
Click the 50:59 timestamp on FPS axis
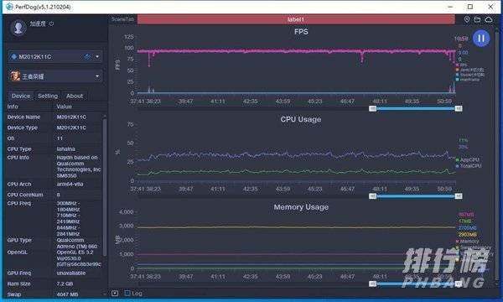[x=444, y=102]
